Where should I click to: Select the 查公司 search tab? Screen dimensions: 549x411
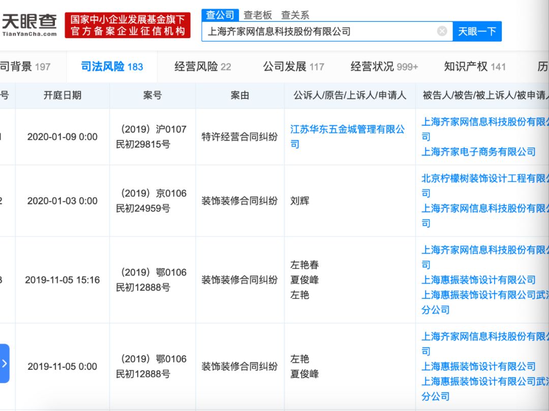click(x=220, y=15)
